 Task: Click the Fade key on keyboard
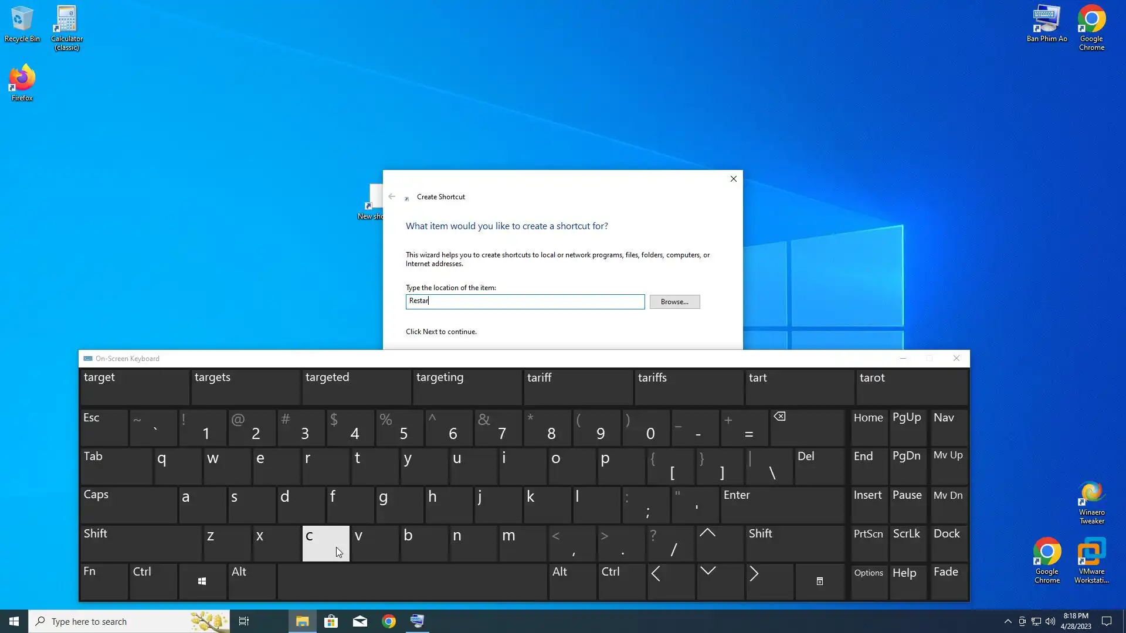pos(947,580)
